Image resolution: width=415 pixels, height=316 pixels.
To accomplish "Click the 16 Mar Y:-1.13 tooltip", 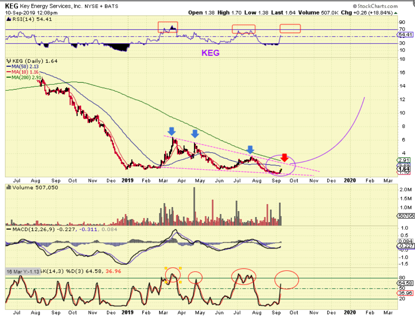I will 23,271.
